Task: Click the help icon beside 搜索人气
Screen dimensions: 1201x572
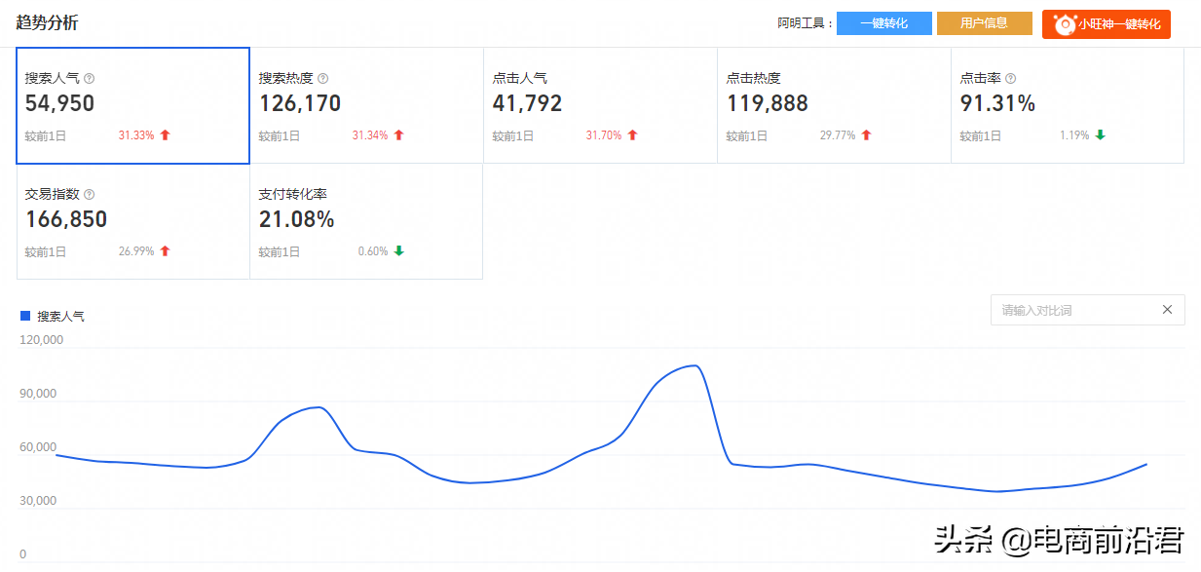Action: point(90,79)
